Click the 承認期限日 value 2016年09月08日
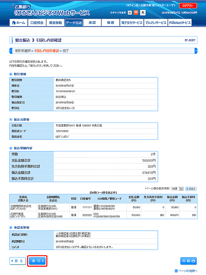Viewport: 206px width, 275px height. [x=65, y=241]
